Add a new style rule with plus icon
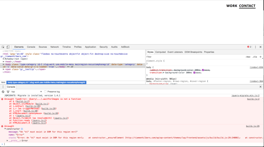Image resolution: width=264 pixels, height=147 pixels. click(260, 57)
